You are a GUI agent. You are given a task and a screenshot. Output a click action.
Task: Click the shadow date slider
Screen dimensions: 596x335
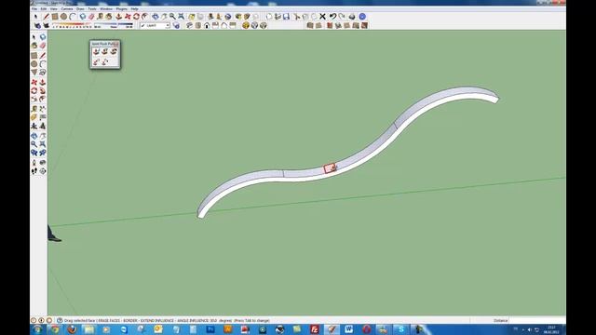(72, 25)
